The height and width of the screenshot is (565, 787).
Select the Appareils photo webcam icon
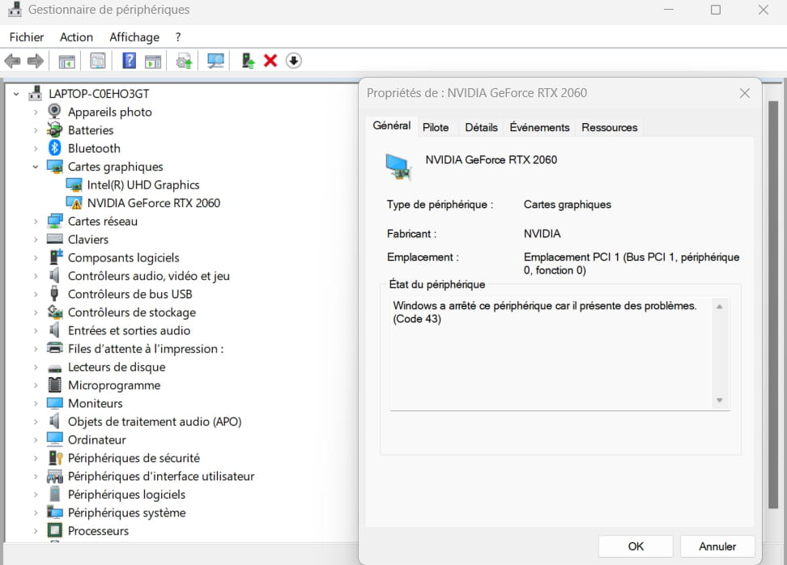point(54,112)
